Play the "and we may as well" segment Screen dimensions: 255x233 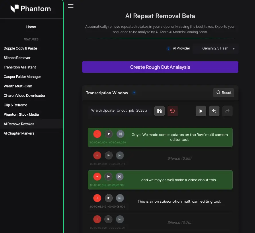pyautogui.click(x=108, y=177)
